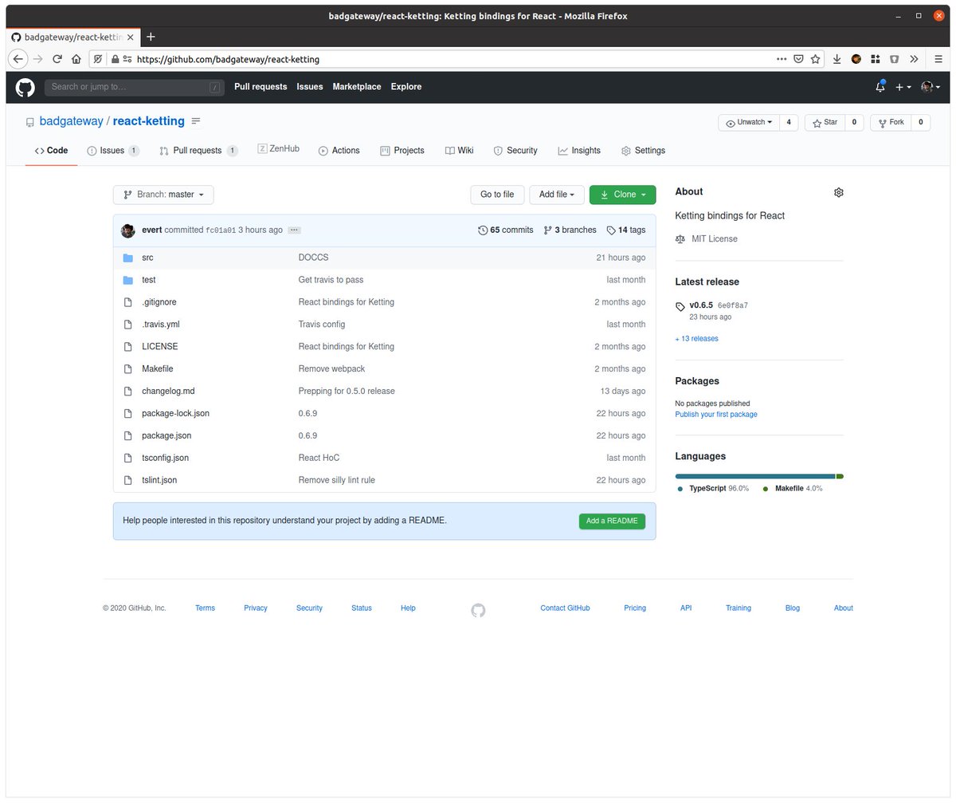Click the Firefox back arrow button
Viewport: 956px width, 803px height.
tap(18, 59)
